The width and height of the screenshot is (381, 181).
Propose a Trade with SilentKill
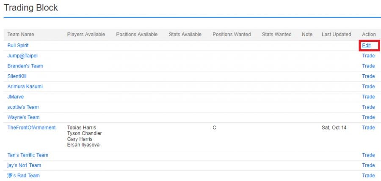click(368, 76)
